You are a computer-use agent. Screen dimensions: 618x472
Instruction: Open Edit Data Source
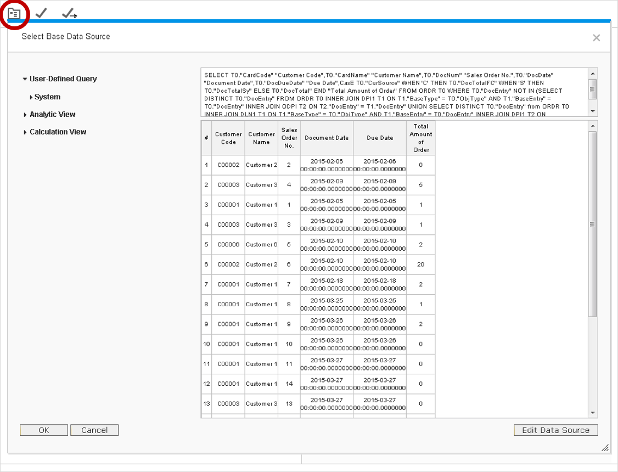pyautogui.click(x=555, y=430)
